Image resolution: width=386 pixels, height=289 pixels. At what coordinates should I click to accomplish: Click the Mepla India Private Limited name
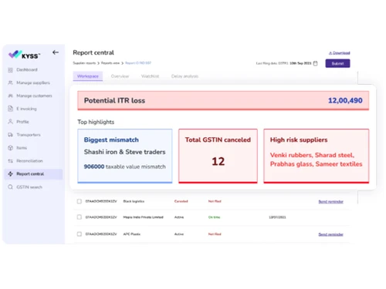(x=144, y=217)
